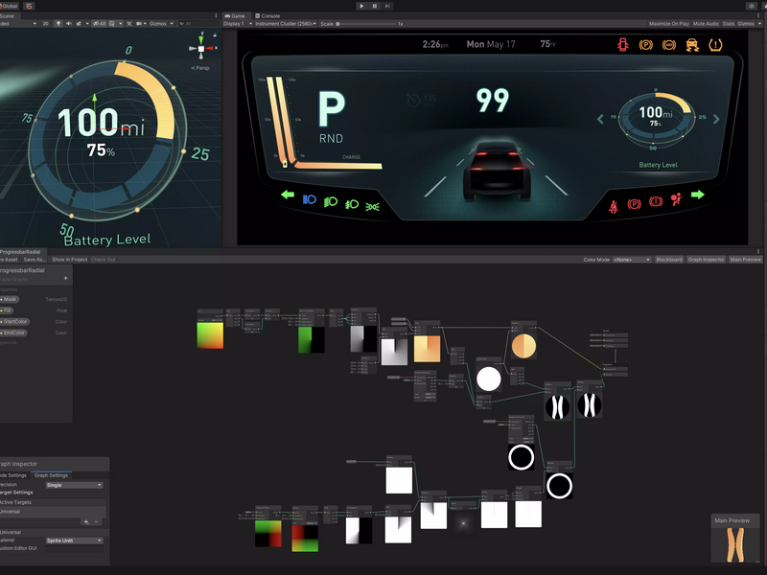This screenshot has height=575, width=767.
Task: Click green parking lights icon
Action: [372, 207]
